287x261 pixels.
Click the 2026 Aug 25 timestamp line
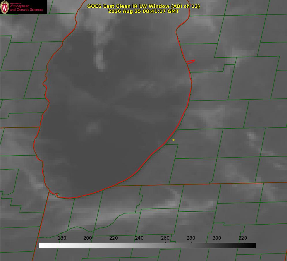click(x=143, y=11)
